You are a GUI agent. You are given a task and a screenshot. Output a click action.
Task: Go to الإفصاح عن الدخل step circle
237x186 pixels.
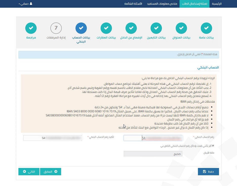click(131, 28)
